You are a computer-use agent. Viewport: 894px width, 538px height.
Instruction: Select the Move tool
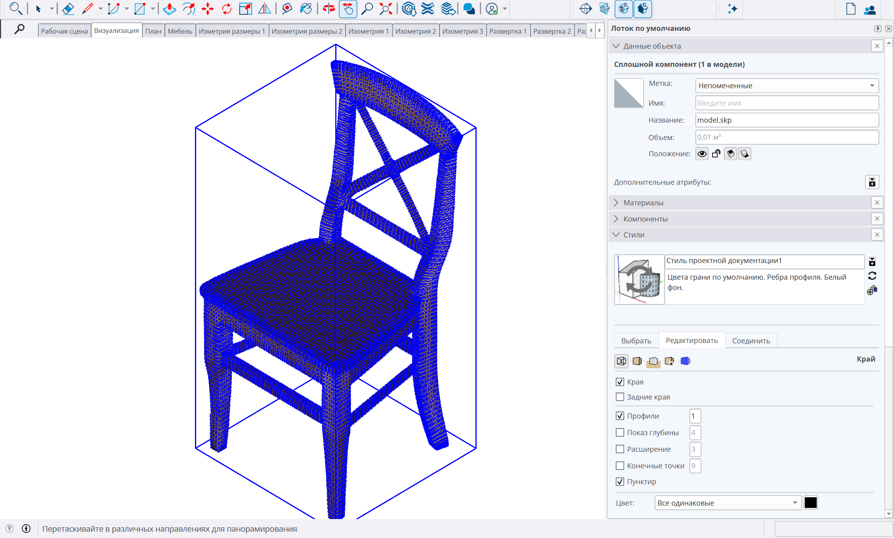point(208,9)
